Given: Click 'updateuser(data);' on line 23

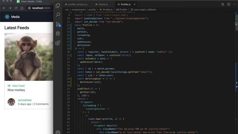Looking at the screenshot, I should [91, 62].
